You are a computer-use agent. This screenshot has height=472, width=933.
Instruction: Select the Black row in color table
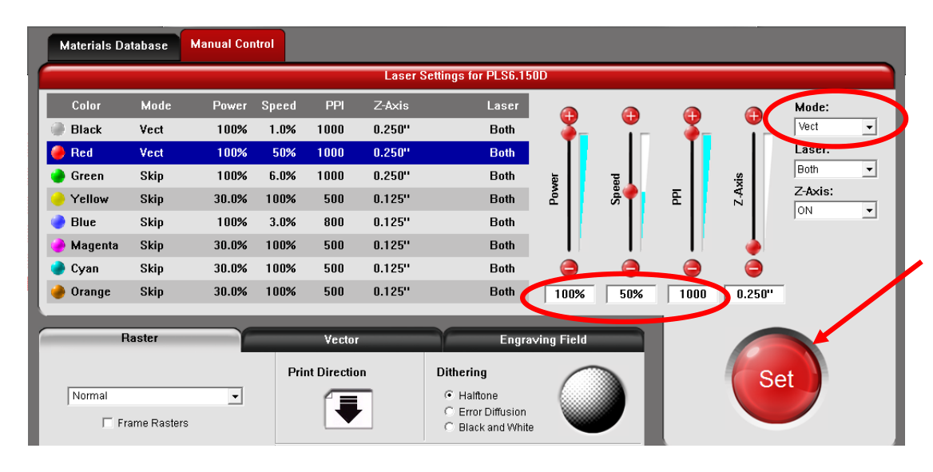[x=288, y=129]
